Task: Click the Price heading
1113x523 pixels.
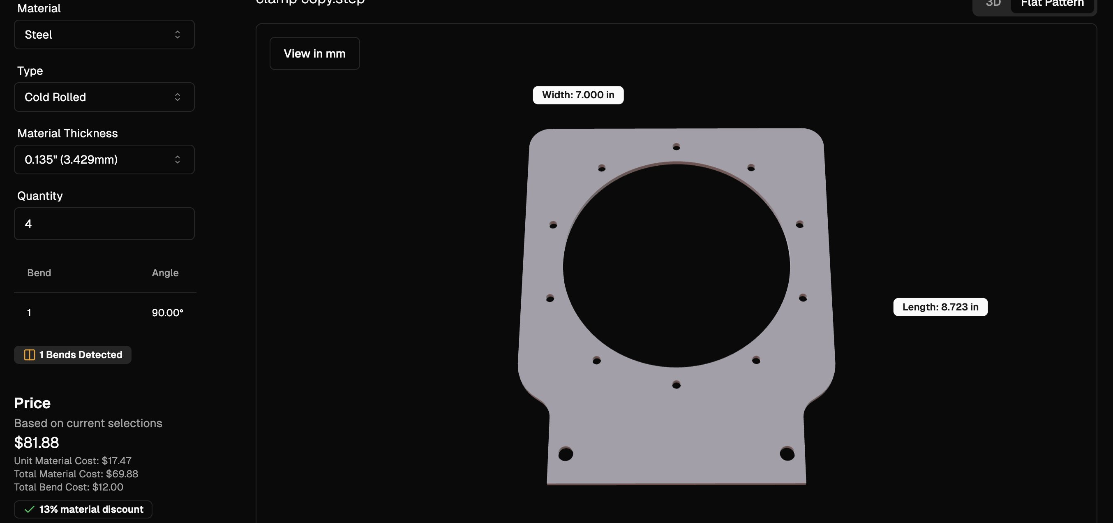Action: (x=32, y=403)
